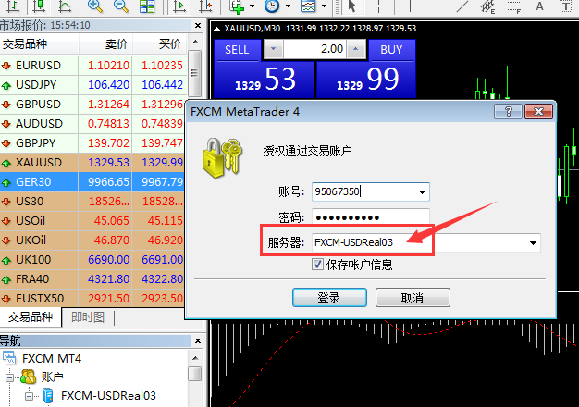The width and height of the screenshot is (579, 407).
Task: Select the Fibonacci retracement tool
Action: click(x=513, y=6)
